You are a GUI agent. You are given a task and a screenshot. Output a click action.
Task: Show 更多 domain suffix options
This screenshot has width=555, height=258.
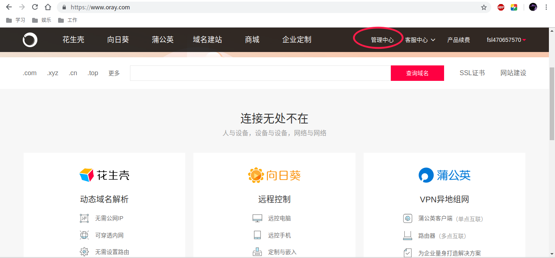[114, 73]
